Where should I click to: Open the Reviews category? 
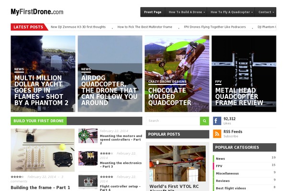223,181
